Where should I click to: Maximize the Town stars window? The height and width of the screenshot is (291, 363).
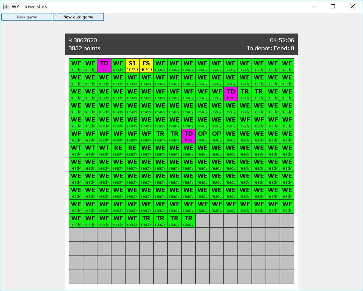coord(333,6)
